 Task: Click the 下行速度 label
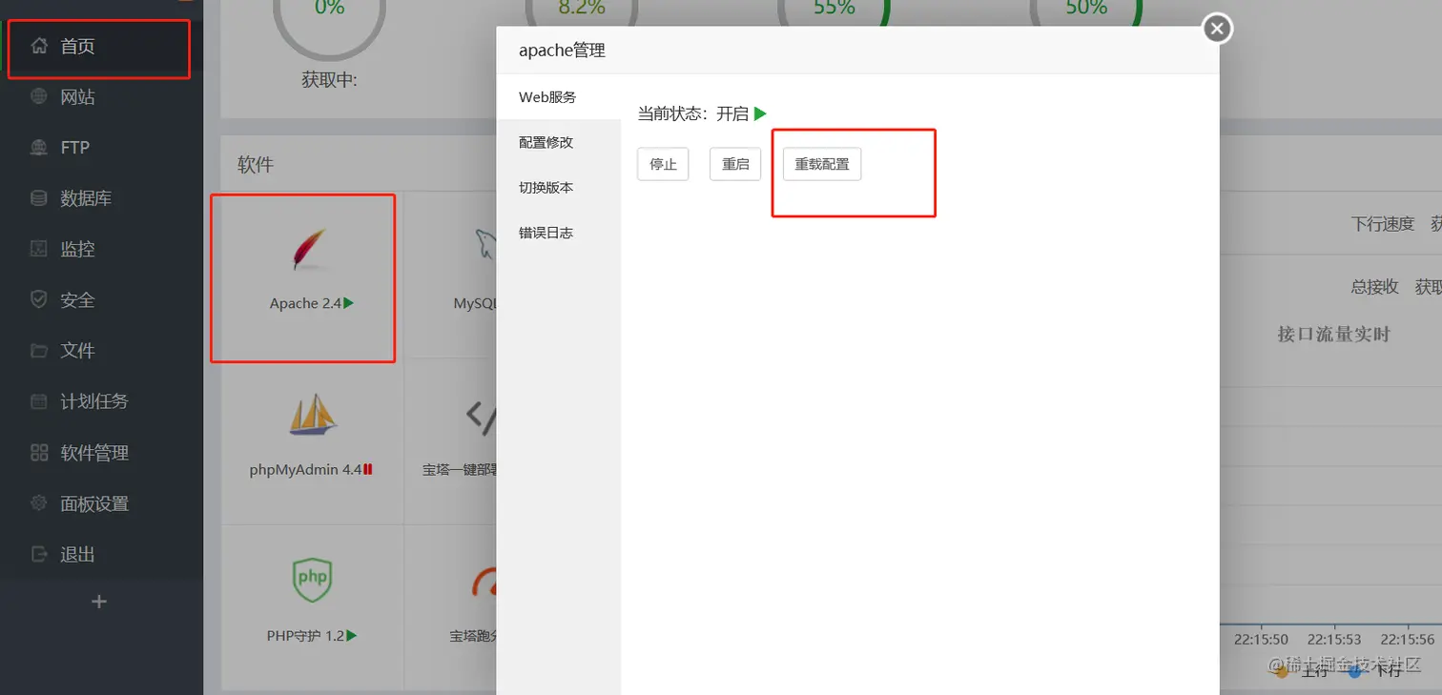coord(1383,224)
